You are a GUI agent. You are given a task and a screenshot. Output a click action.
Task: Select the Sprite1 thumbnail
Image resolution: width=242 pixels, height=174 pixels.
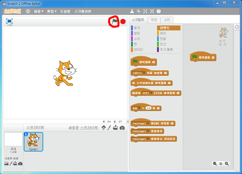pyautogui.click(x=33, y=142)
